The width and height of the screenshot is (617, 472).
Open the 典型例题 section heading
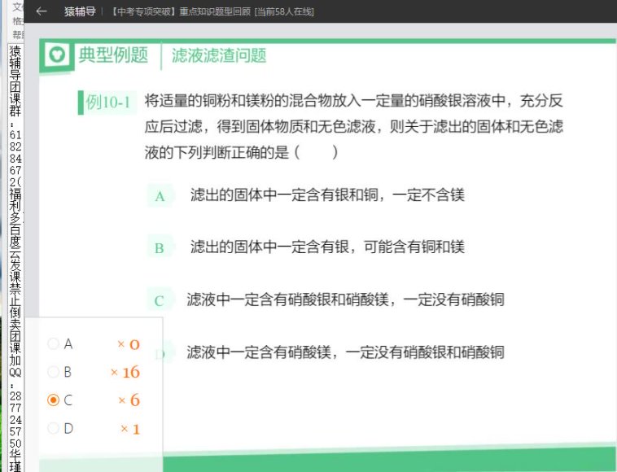click(113, 55)
